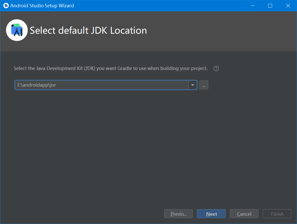The image size is (297, 224).
Task: Click the help question mark icon
Action: tap(216, 68)
